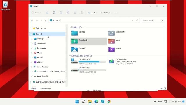186x105 pixels.
Task: Open taskbar Search
Action: (83, 101)
